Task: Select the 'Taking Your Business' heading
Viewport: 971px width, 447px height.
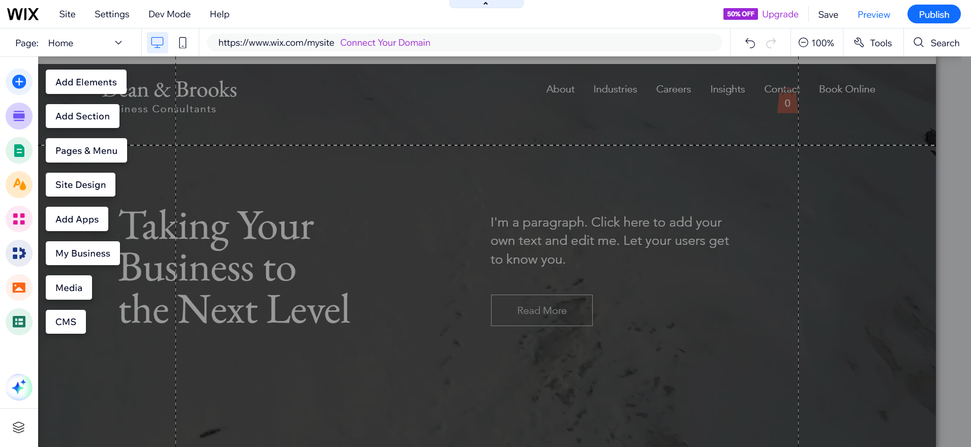Action: tap(234, 268)
